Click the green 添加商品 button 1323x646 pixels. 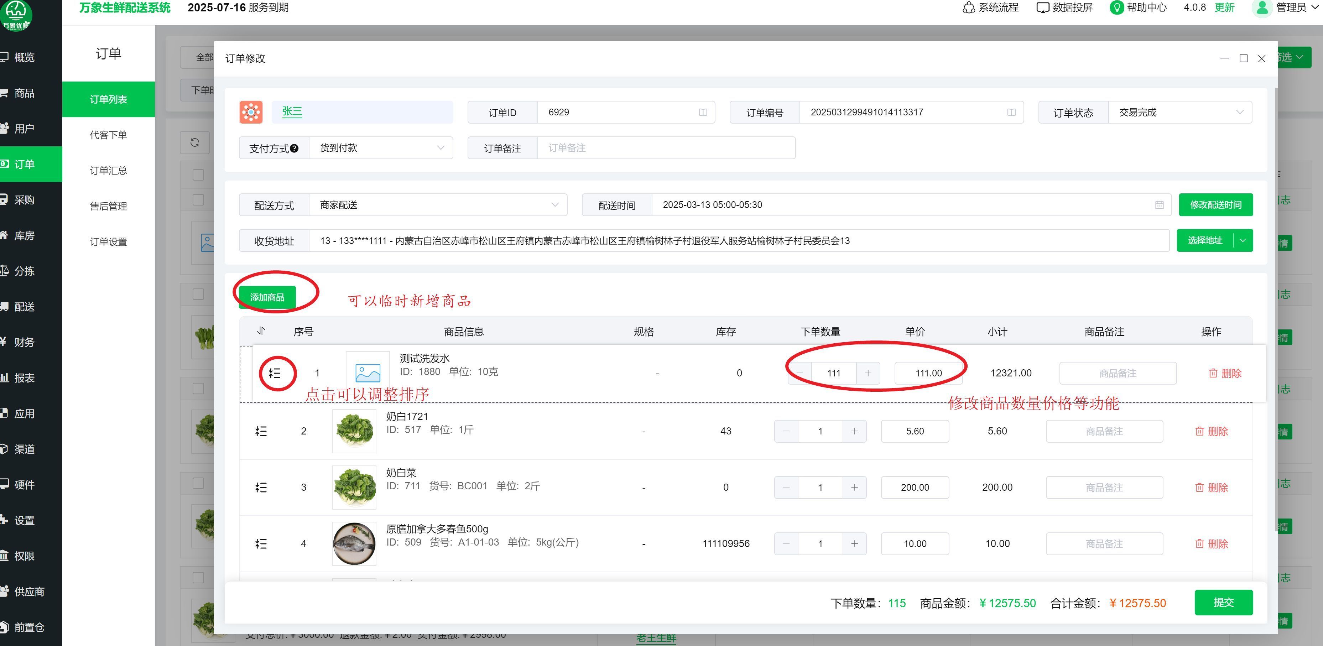pyautogui.click(x=267, y=297)
